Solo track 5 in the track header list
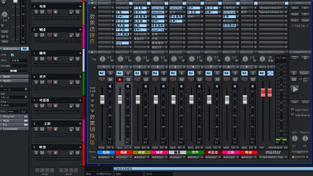The image size is (313, 176). pyautogui.click(x=36, y=59)
